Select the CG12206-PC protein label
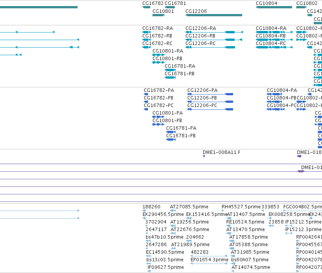The height and width of the screenshot is (273, 322). point(202,105)
